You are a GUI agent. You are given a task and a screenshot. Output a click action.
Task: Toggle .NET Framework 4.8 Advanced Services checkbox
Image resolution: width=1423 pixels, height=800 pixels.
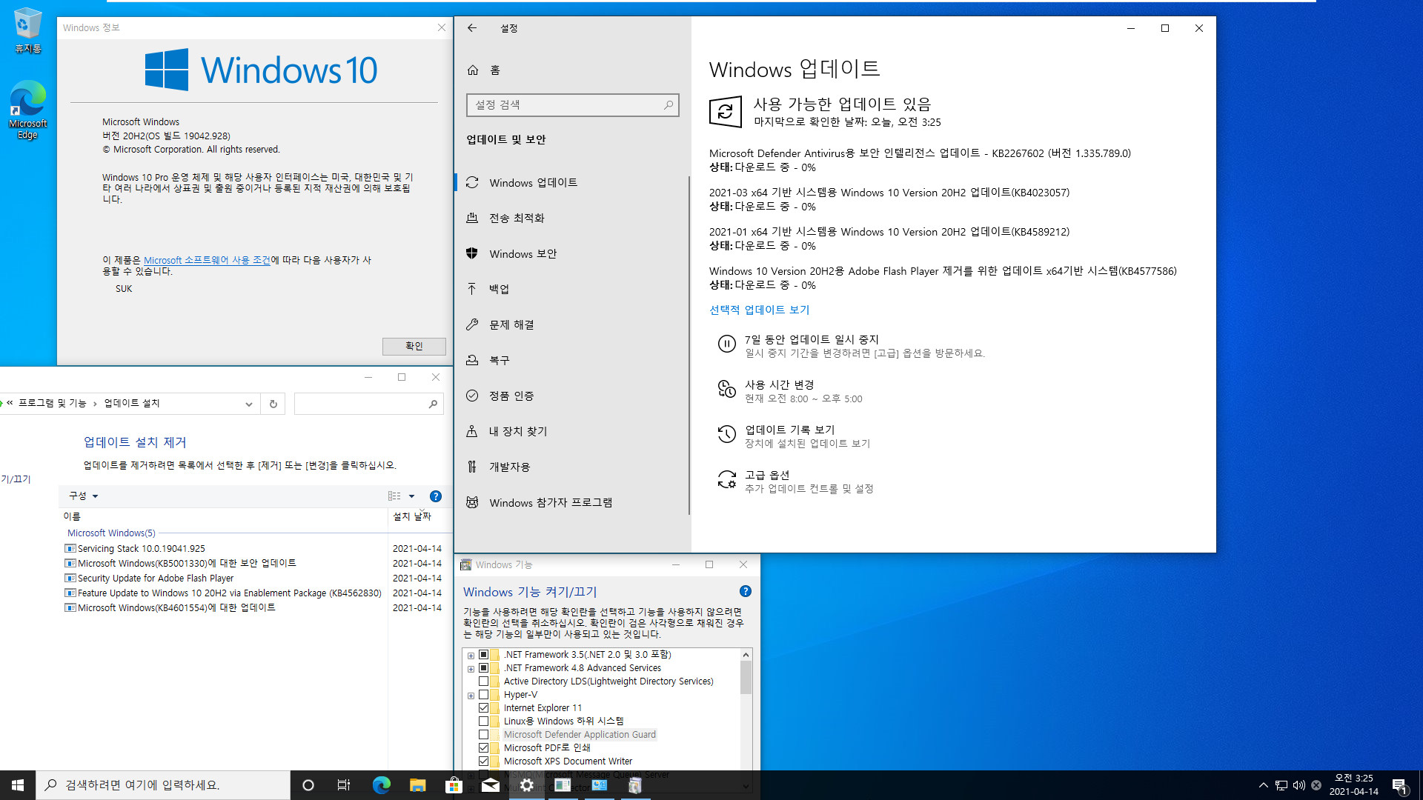point(484,668)
